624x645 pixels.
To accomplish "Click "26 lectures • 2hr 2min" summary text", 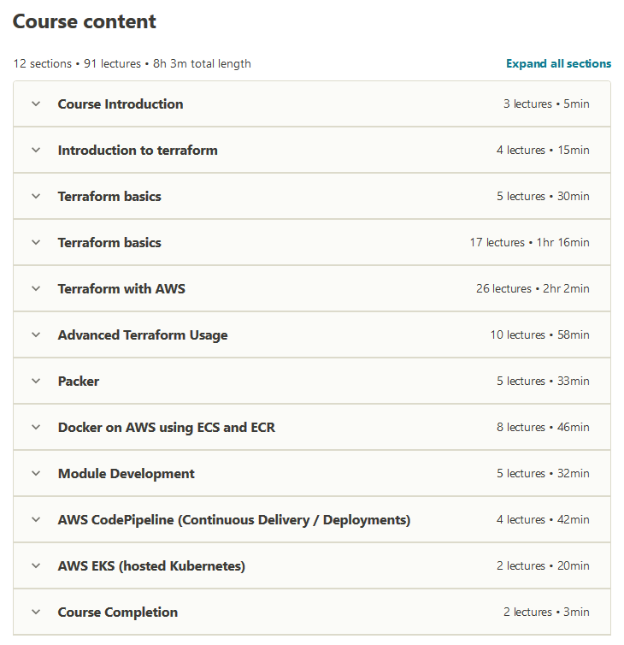I will click(533, 288).
